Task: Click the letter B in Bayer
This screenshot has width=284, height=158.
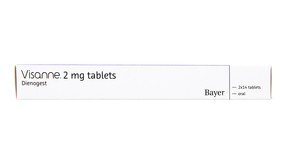Action: pos(207,92)
